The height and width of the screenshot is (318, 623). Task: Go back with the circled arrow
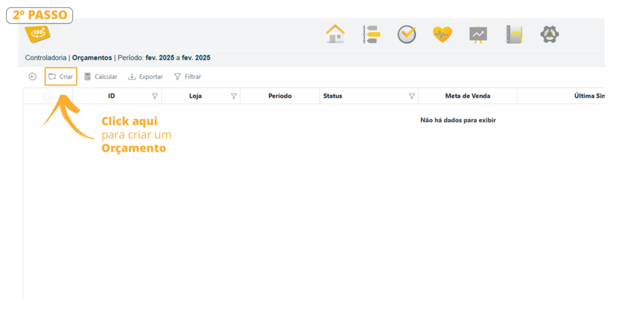33,77
